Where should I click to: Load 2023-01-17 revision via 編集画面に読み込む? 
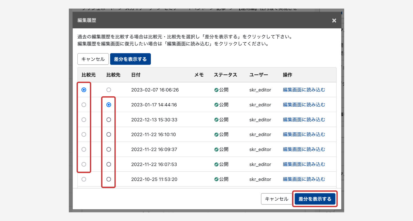(304, 105)
